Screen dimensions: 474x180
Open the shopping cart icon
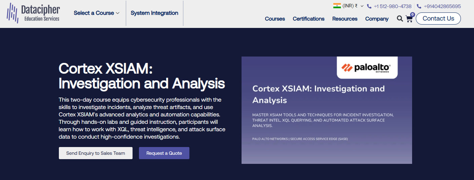coord(409,19)
